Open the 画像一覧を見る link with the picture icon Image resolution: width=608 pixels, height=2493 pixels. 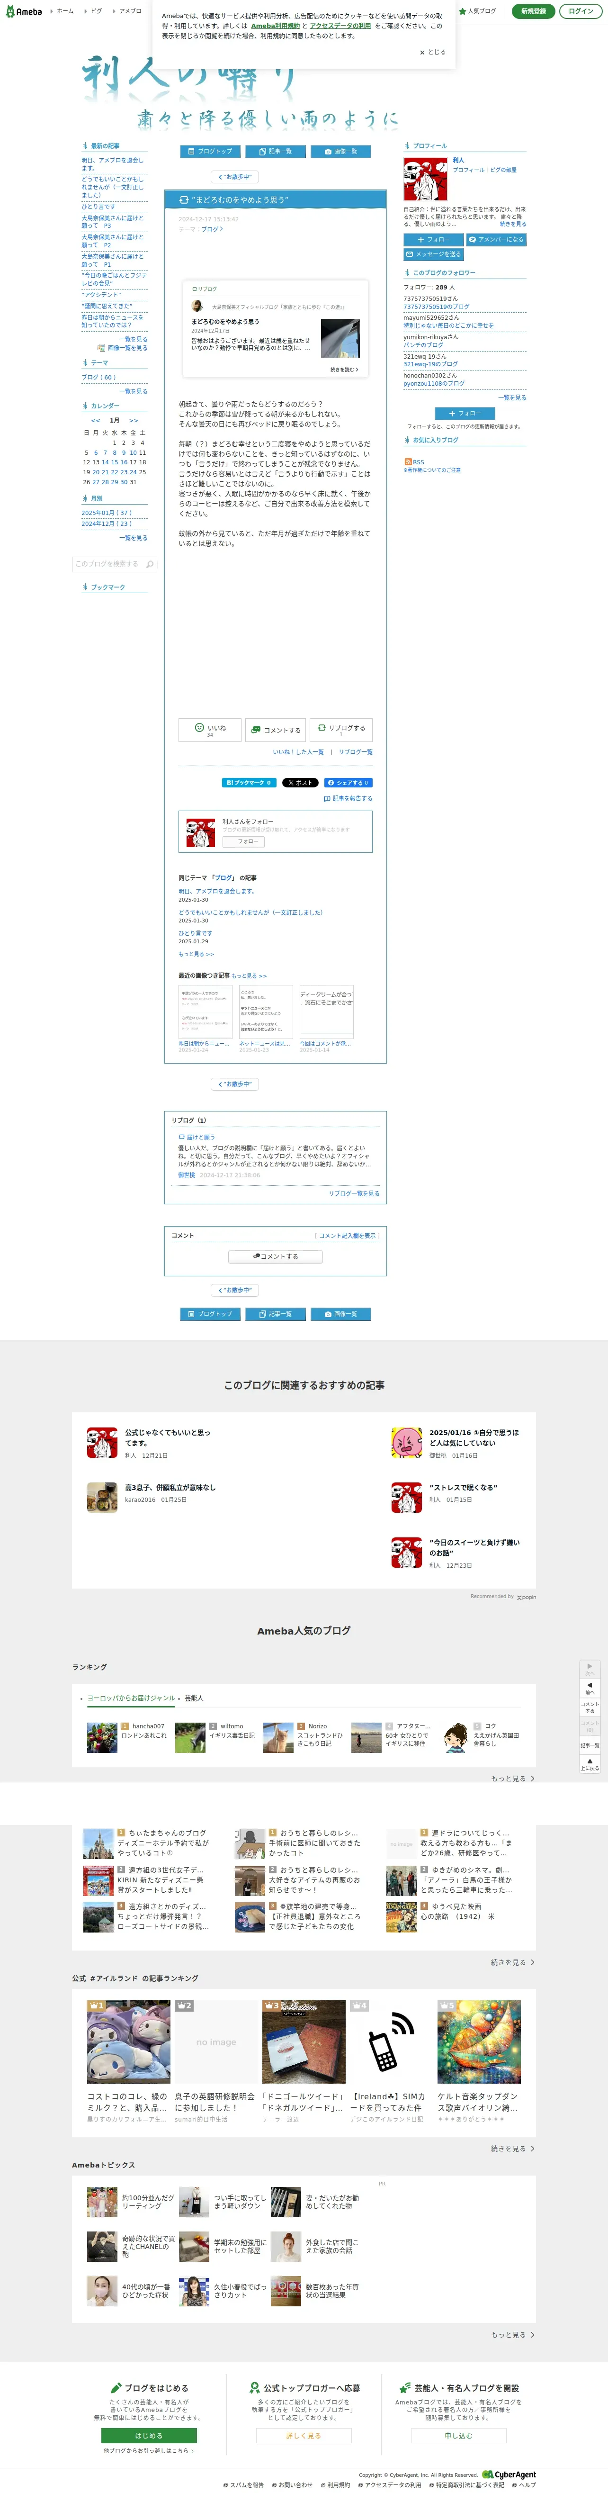click(123, 347)
